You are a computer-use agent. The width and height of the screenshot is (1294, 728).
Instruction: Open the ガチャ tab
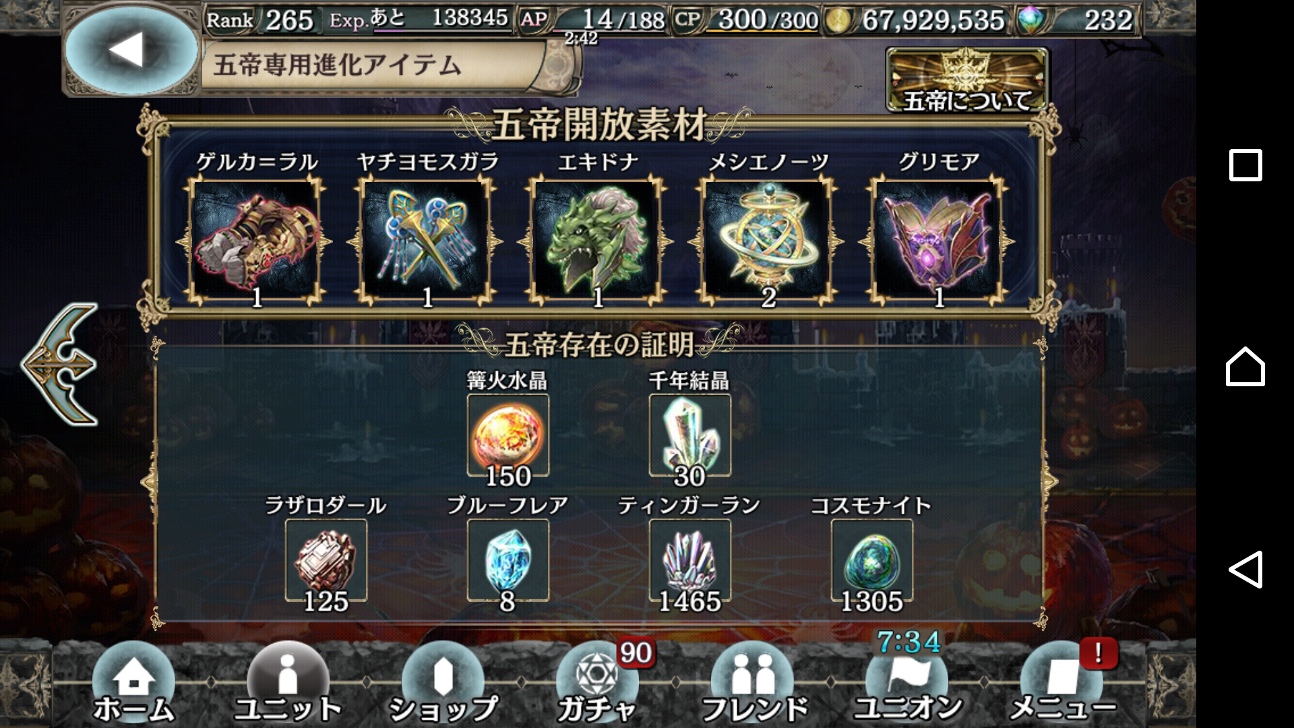[x=597, y=683]
